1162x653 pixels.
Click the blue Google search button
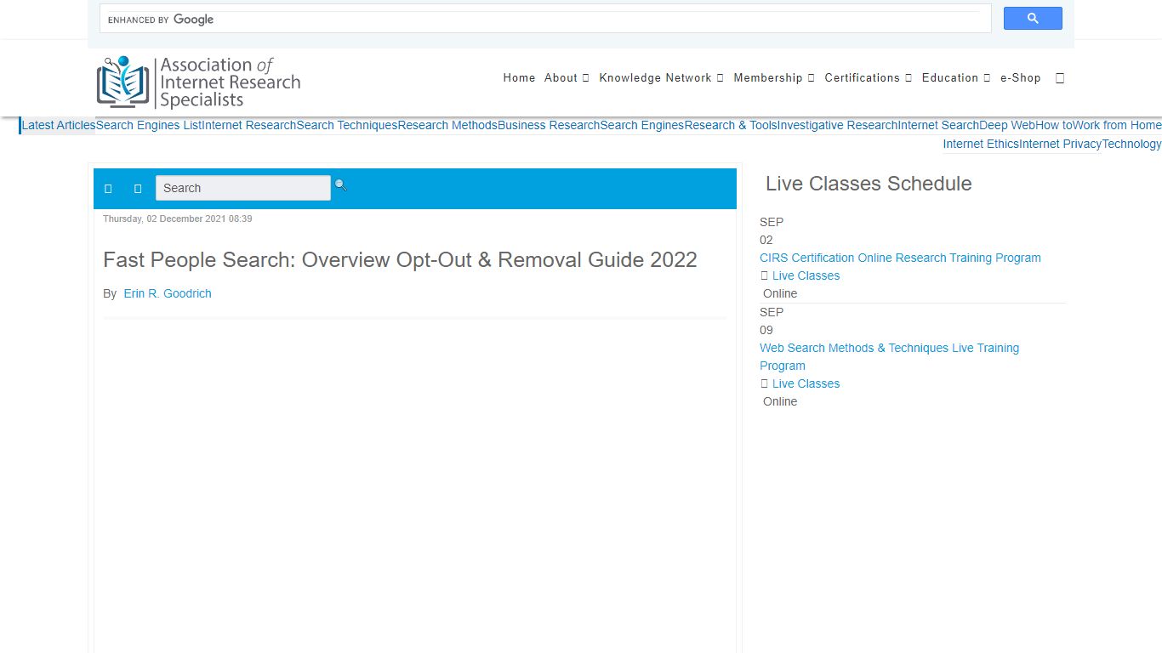[x=1033, y=19]
